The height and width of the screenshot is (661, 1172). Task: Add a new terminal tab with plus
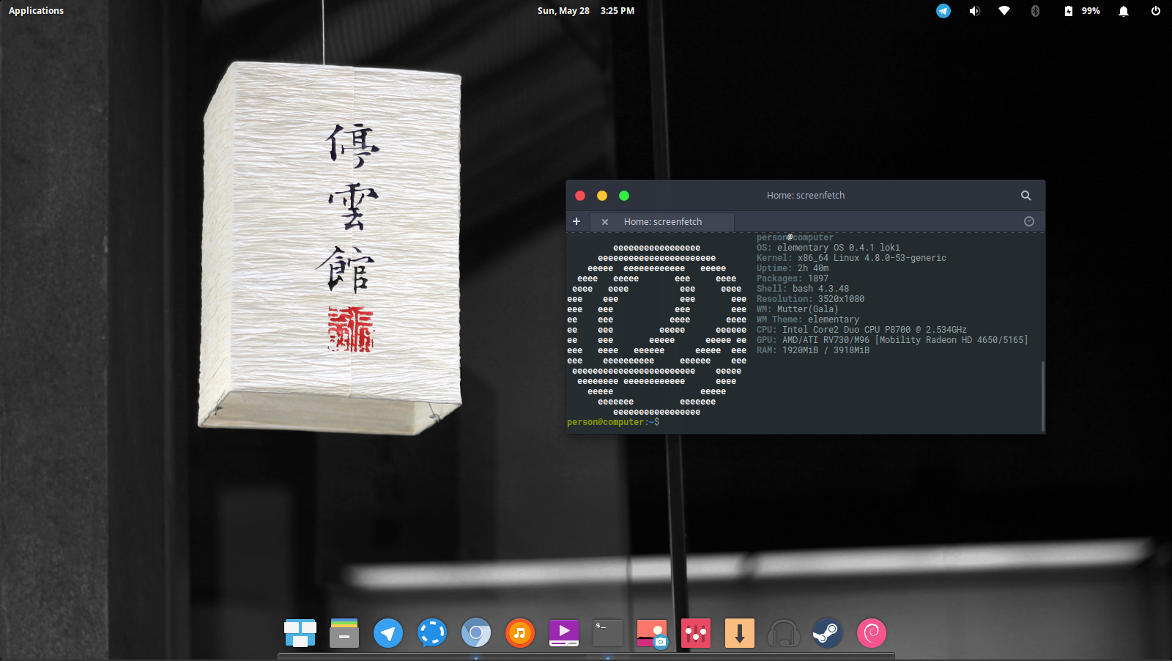tap(576, 221)
